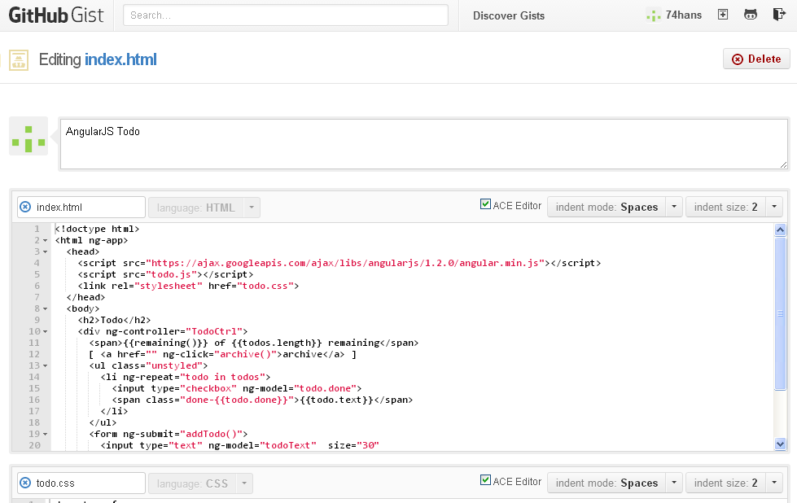Click the <h2>Todo</h2> code line
This screenshot has height=503, width=797.
pos(114,320)
